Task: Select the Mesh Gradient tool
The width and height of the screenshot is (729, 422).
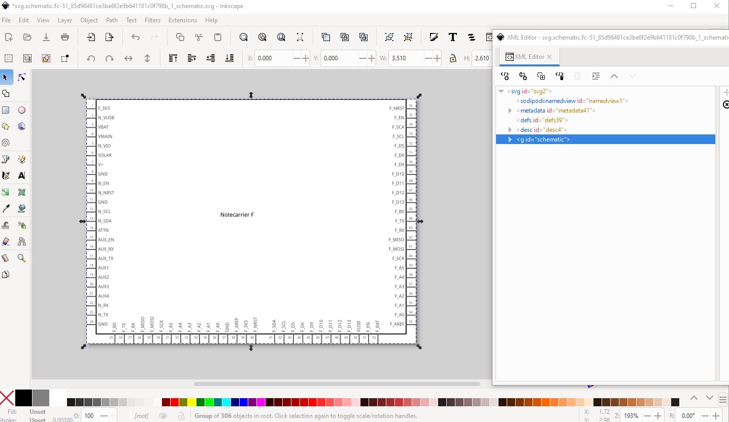Action: [x=22, y=192]
